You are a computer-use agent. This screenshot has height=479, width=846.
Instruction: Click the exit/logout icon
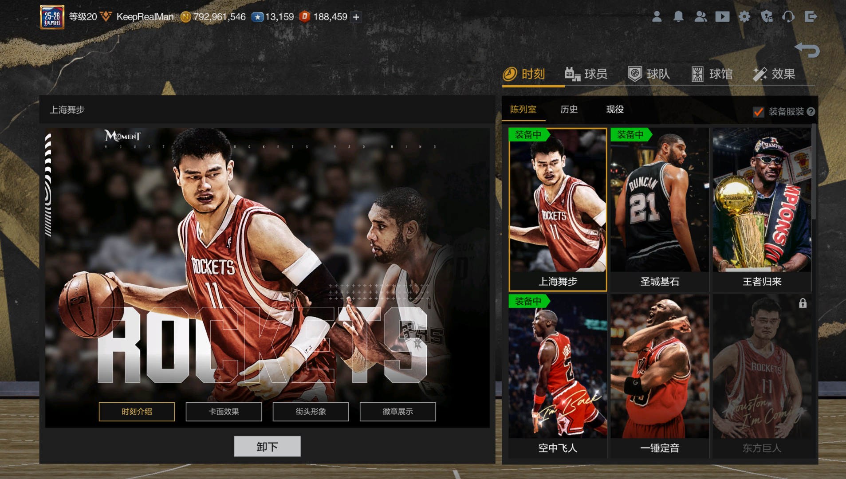[x=811, y=17]
